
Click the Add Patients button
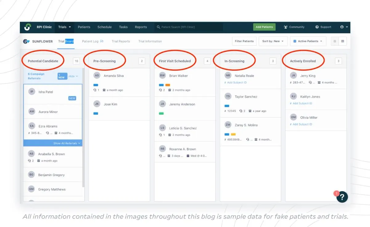tap(264, 27)
